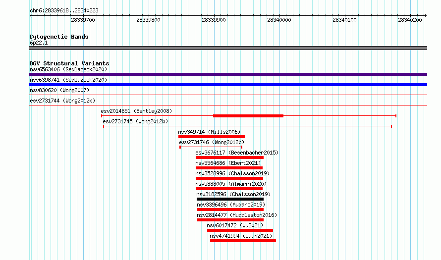Click the nsv3182596 (Chaisson2019) label

pyautogui.click(x=233, y=194)
